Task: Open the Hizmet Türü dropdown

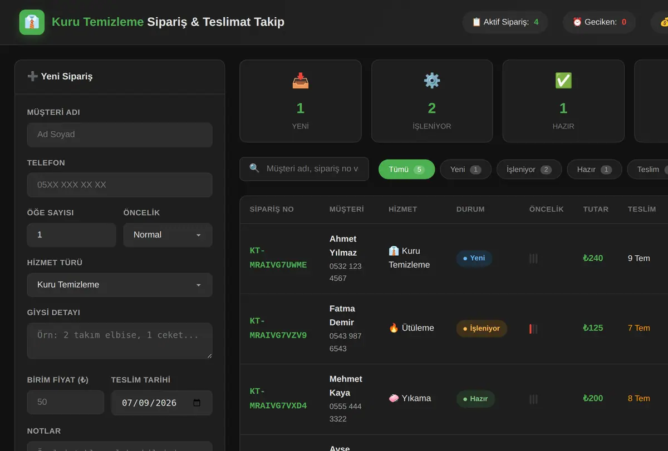Action: pos(120,285)
